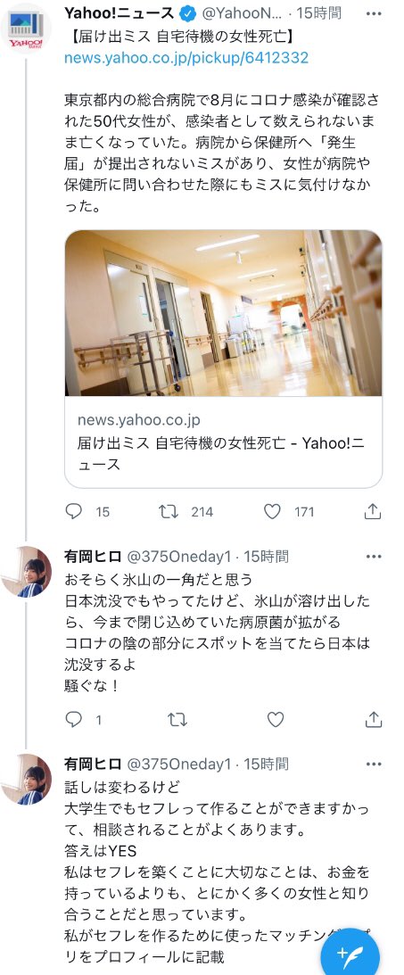Open the Yahoo!ニュース profile avatar

[x=26, y=28]
